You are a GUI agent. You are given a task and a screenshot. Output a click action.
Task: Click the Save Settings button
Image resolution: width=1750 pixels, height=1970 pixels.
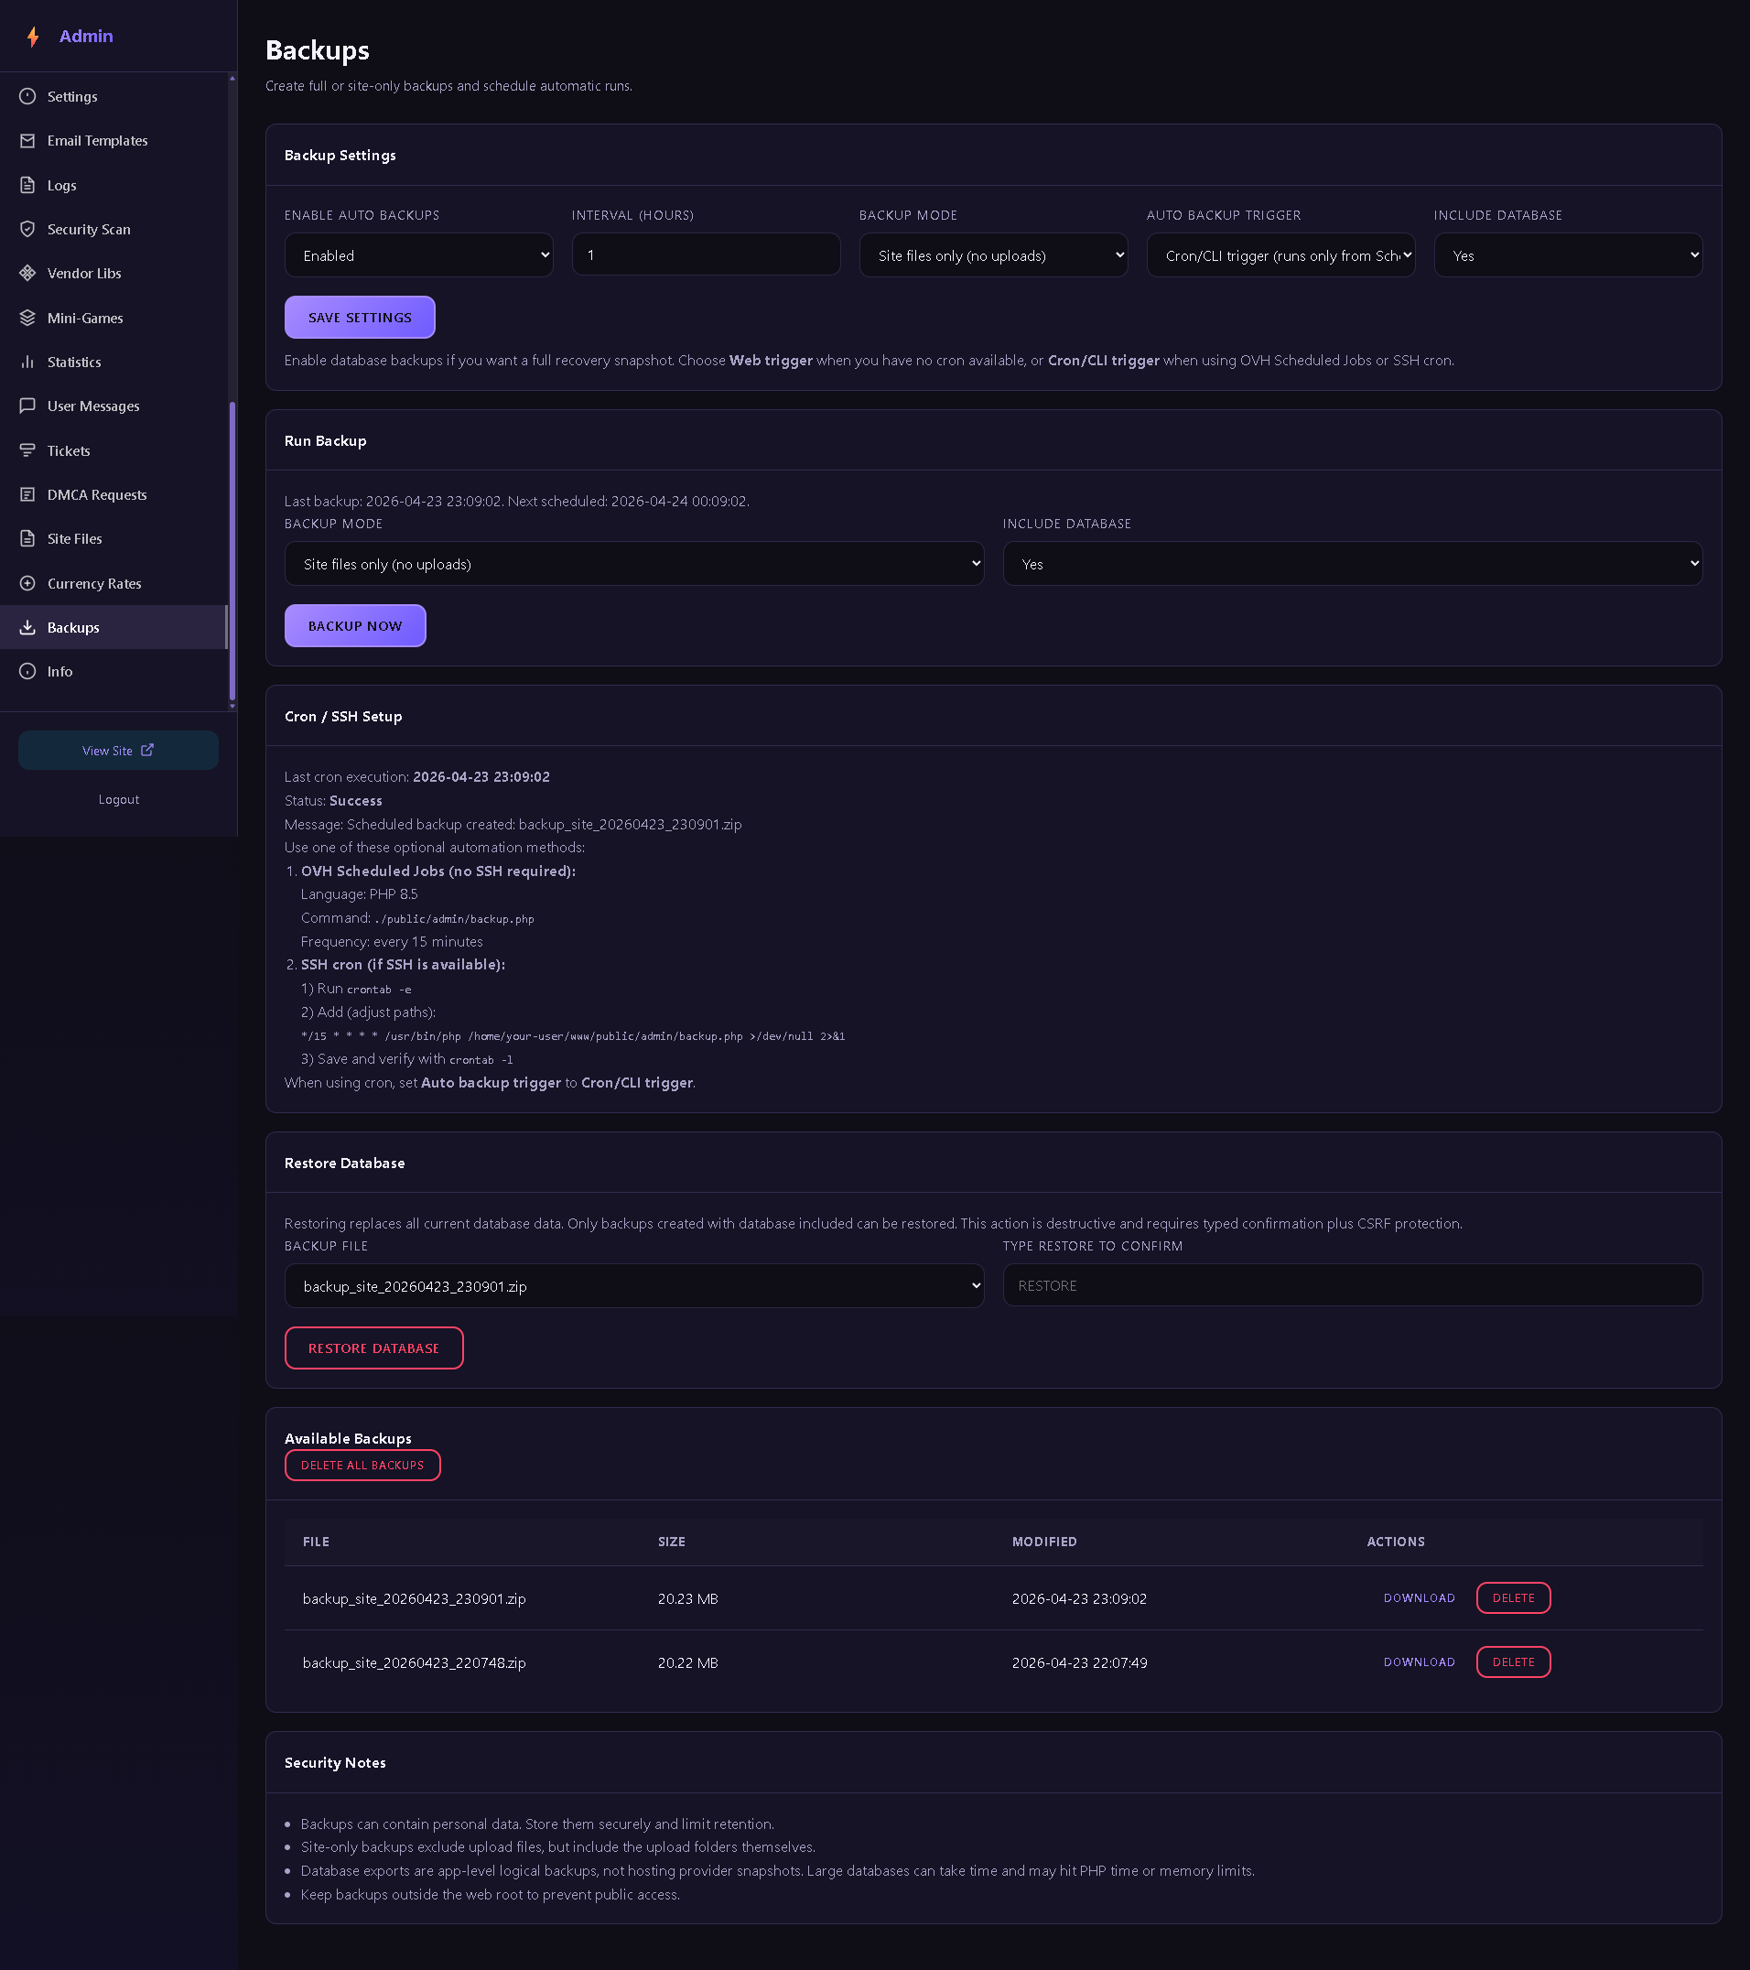360,317
